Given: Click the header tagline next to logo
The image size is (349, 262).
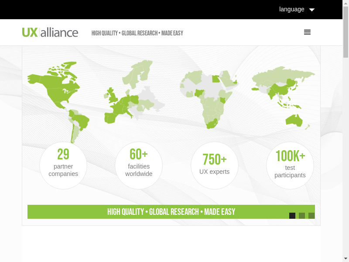Looking at the screenshot, I should pyautogui.click(x=137, y=33).
